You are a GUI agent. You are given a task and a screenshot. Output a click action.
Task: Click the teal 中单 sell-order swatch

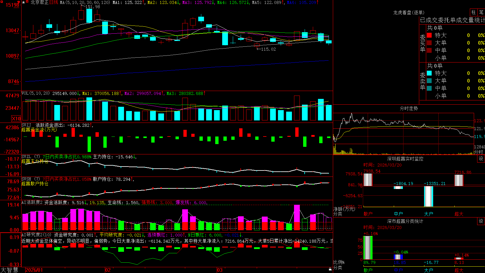tap(429, 88)
